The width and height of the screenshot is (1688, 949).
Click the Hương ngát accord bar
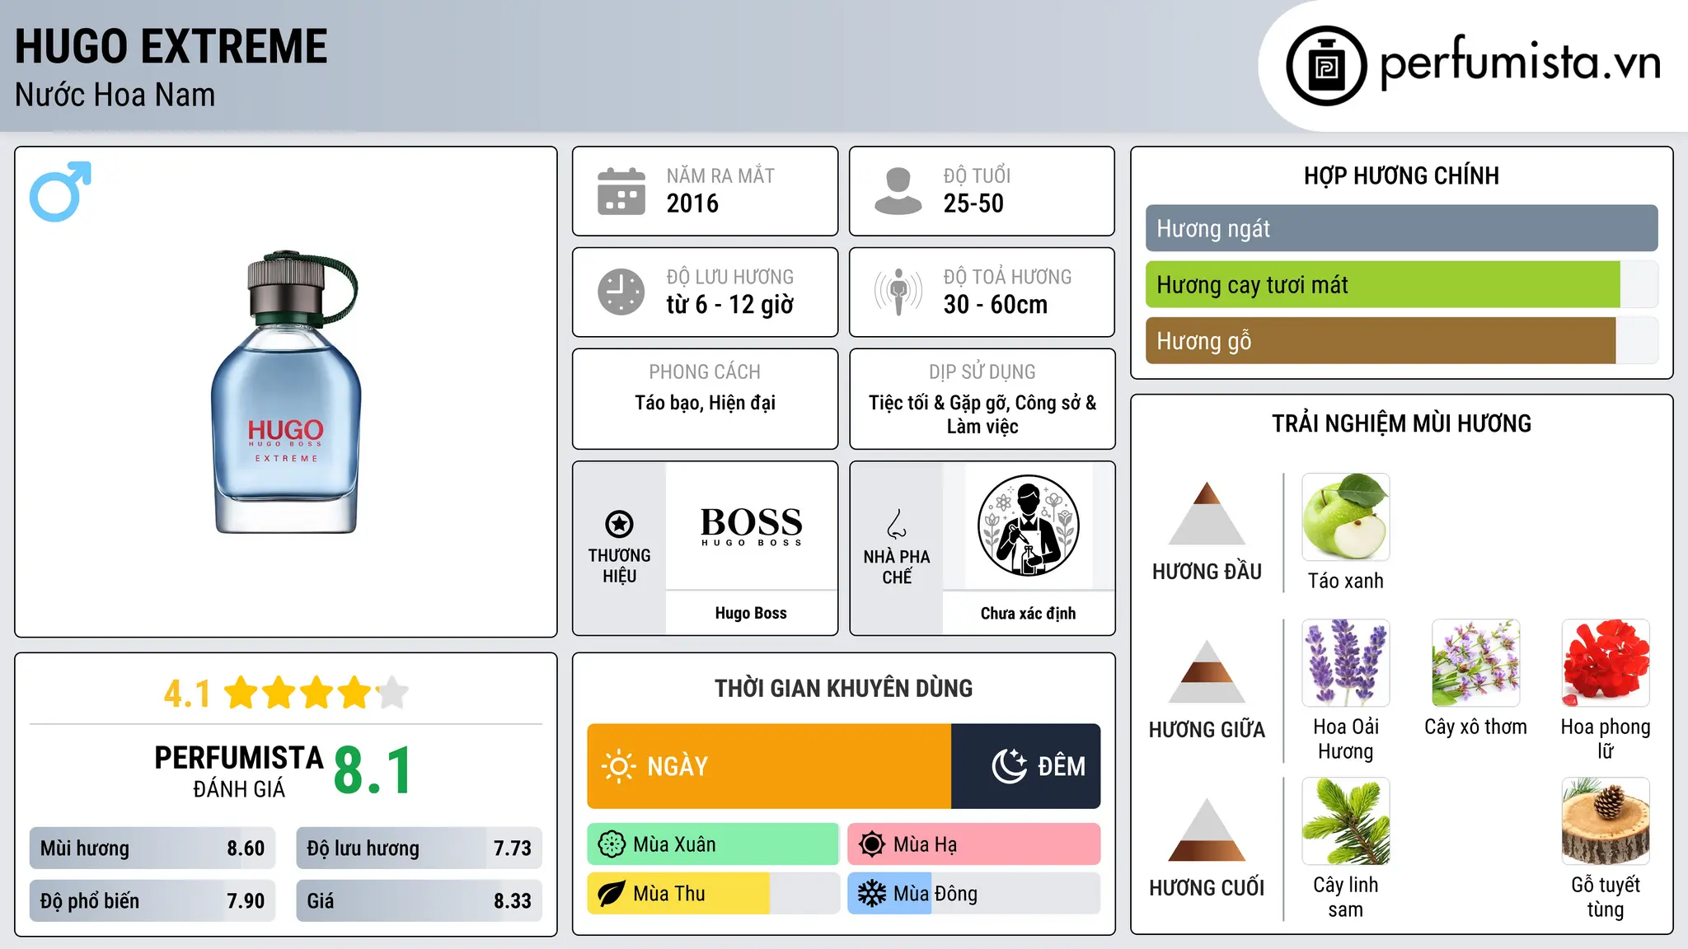[1401, 228]
